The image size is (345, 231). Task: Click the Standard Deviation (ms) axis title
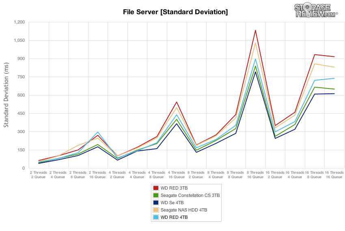click(x=6, y=95)
